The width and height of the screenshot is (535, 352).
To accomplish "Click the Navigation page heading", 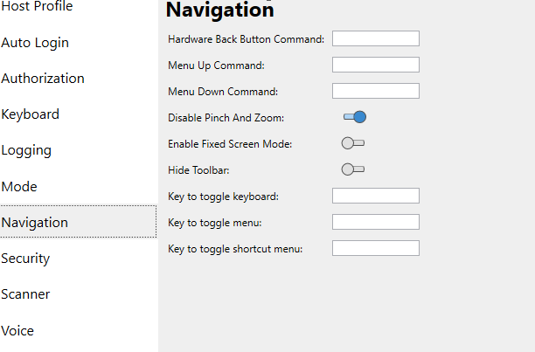I will (x=219, y=10).
